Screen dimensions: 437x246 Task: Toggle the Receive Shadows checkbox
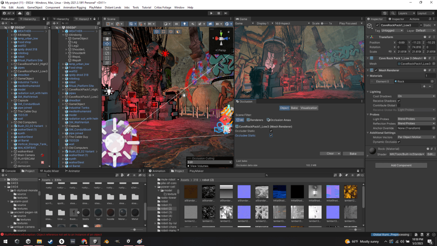tap(399, 101)
